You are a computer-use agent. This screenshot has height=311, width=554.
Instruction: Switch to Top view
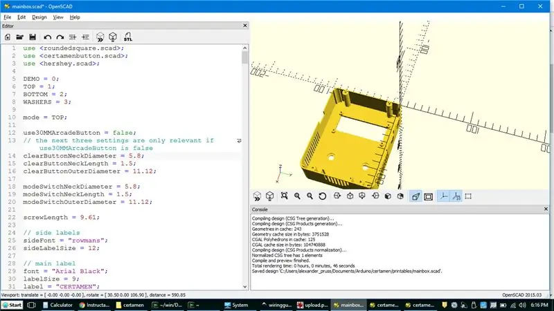350,196
